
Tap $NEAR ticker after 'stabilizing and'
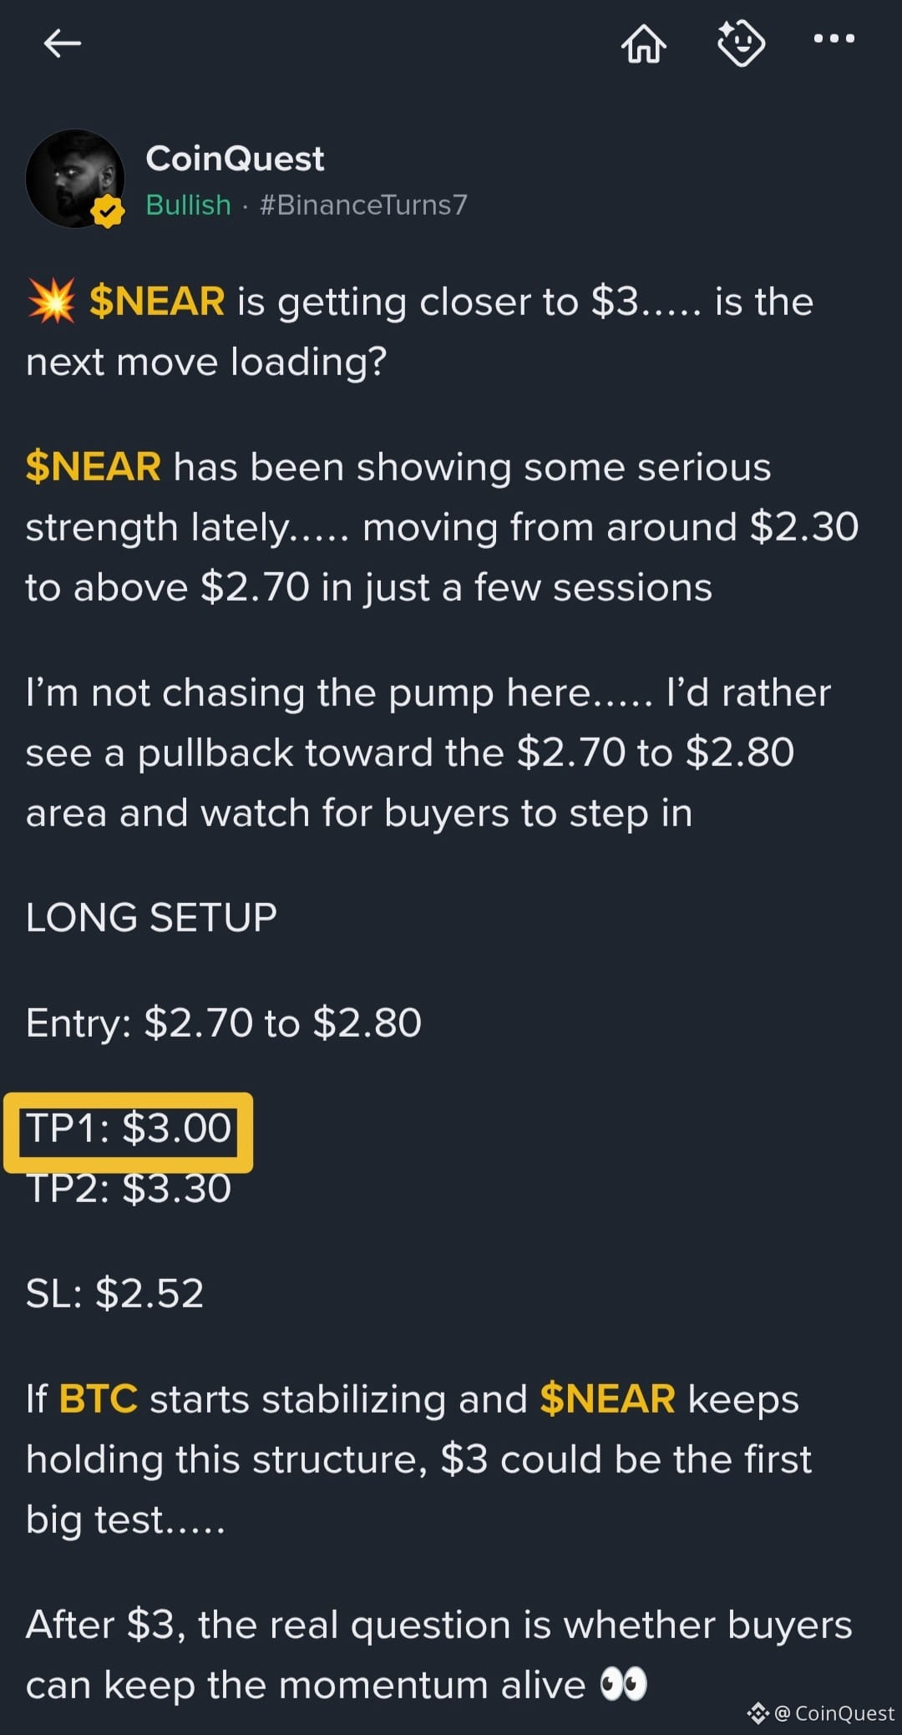pos(607,1399)
